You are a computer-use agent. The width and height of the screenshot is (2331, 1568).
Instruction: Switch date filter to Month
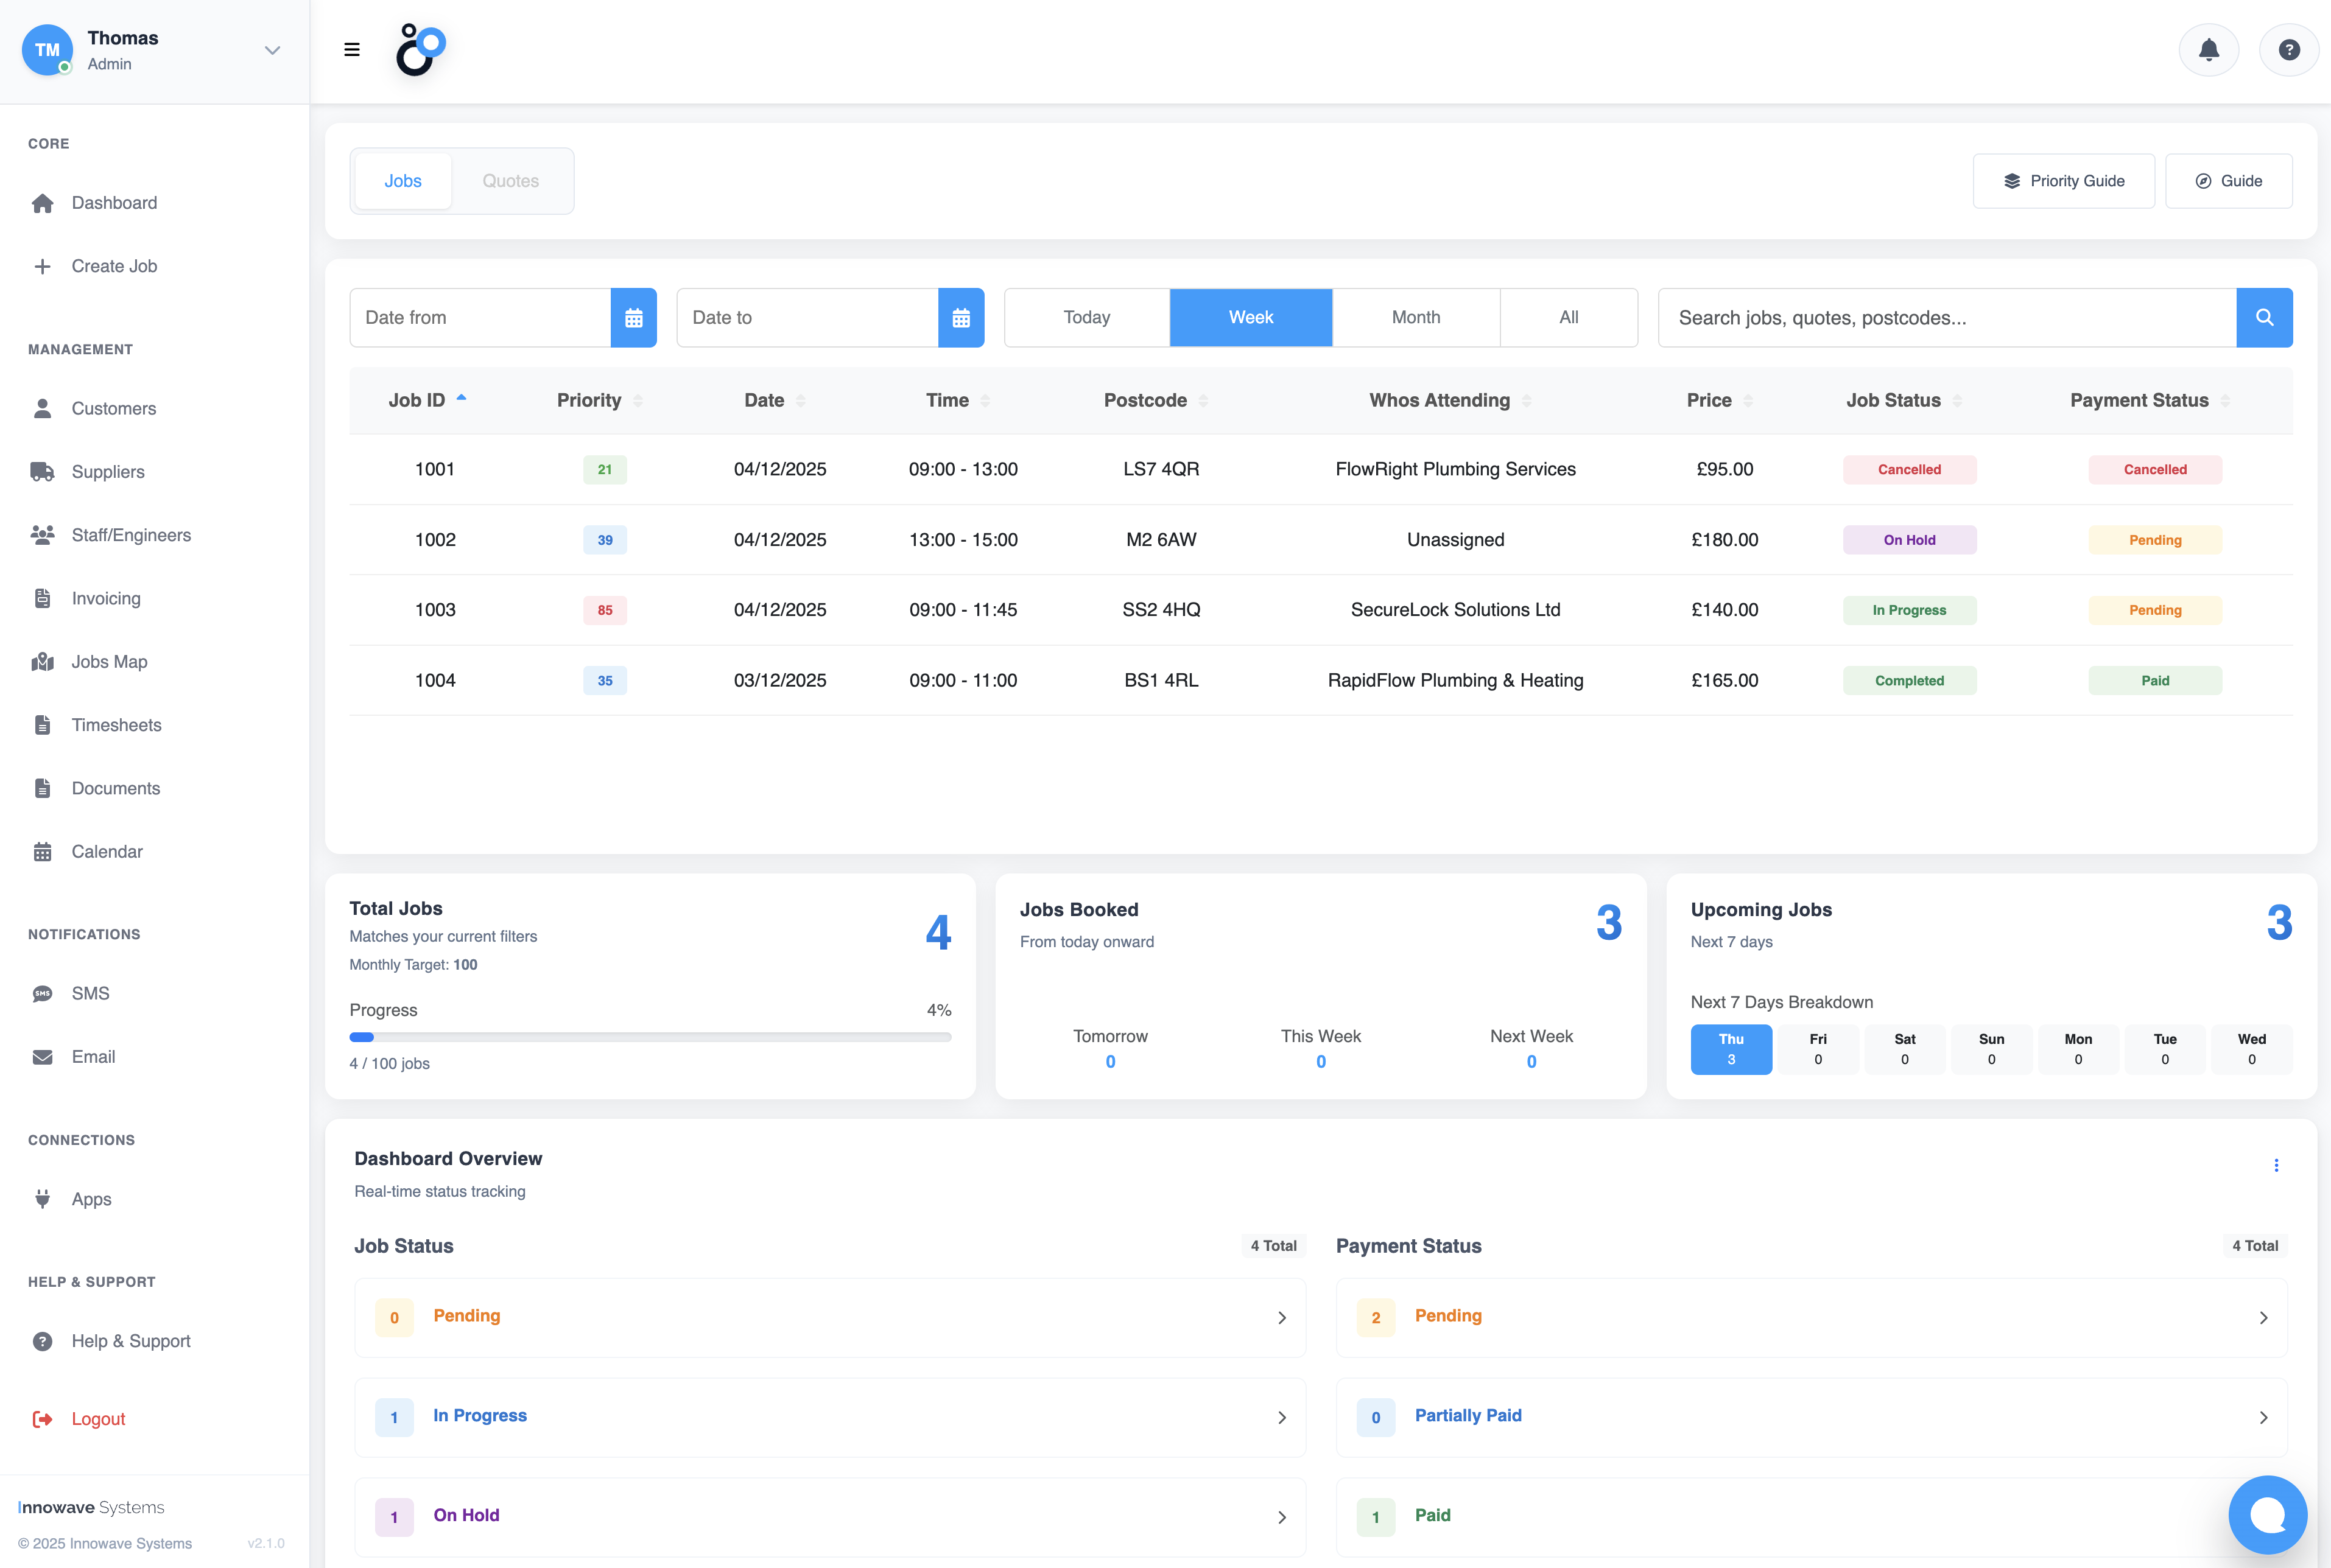pos(1415,318)
